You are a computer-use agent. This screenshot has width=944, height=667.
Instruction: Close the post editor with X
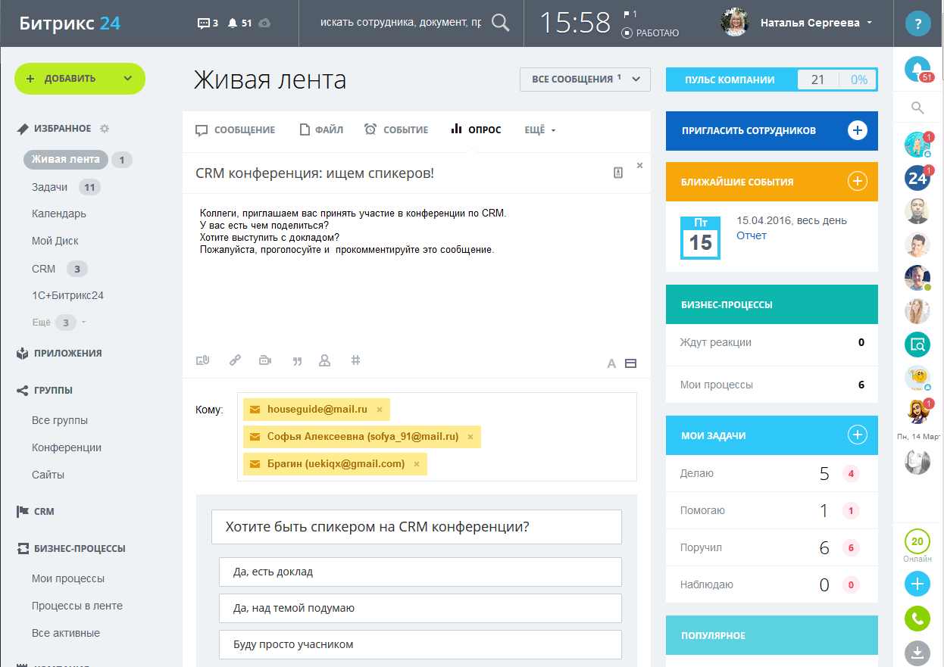click(639, 165)
